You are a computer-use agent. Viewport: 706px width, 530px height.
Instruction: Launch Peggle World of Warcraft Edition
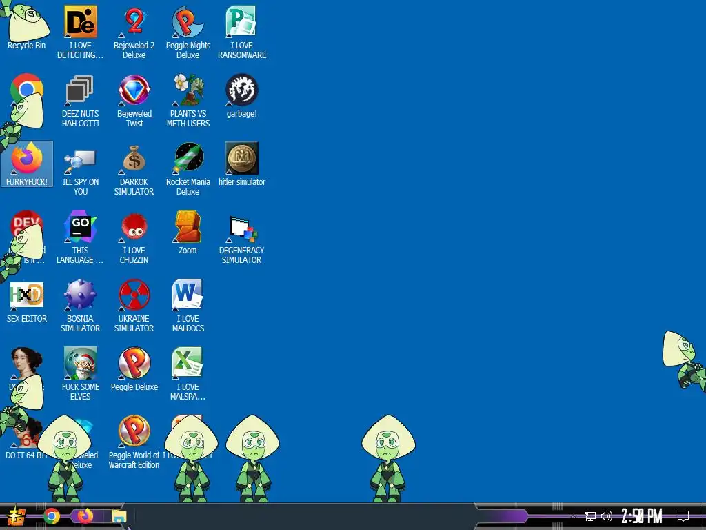(134, 442)
